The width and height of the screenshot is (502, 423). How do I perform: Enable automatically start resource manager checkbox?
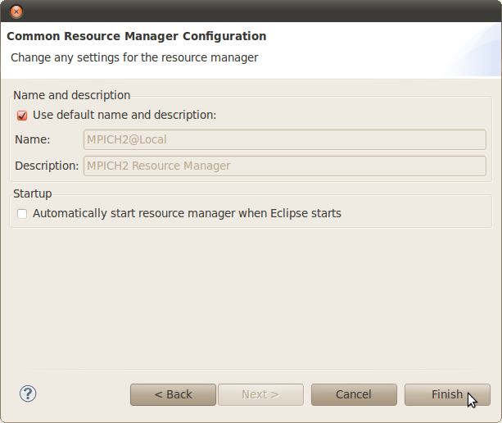click(22, 214)
